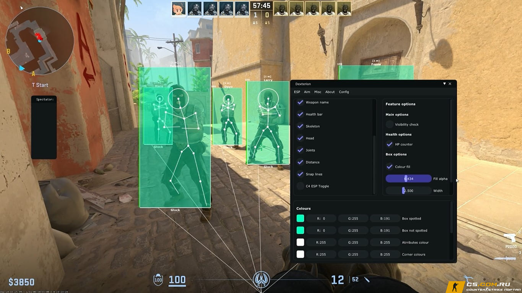Click the knife icon below P2000
The width and height of the screenshot is (522, 293).
pos(505,259)
